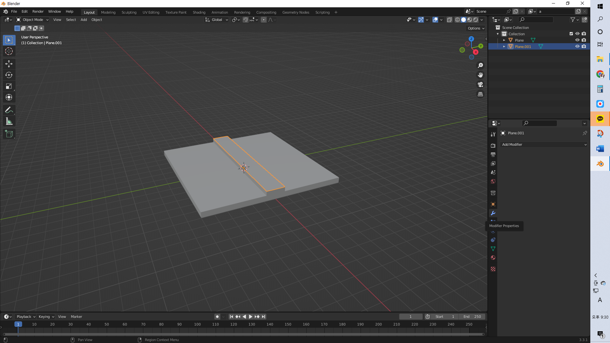Expand the Plane item in outliner
Image resolution: width=610 pixels, height=343 pixels.
pos(504,40)
